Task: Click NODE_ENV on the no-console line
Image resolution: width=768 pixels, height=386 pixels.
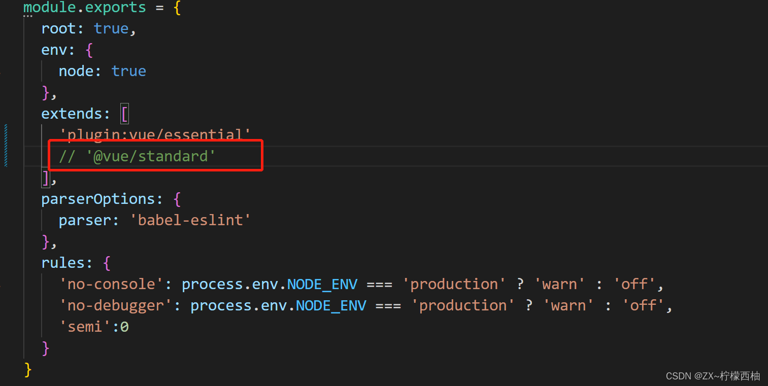Action: click(322, 284)
